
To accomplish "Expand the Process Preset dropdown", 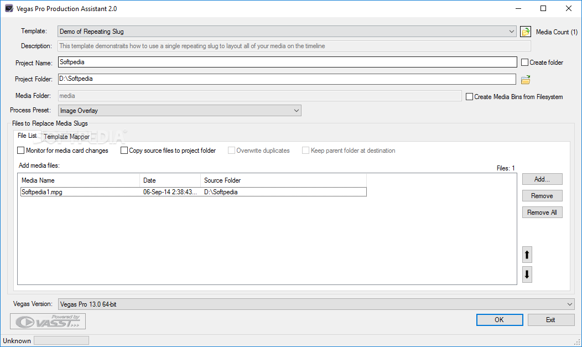I will (x=180, y=111).
